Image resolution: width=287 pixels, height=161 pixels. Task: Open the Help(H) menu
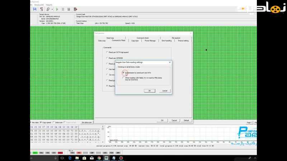click(49, 5)
